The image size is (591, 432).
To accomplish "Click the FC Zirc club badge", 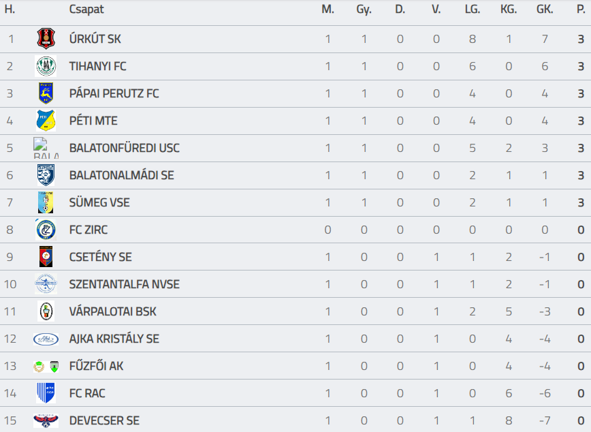I will tap(46, 230).
